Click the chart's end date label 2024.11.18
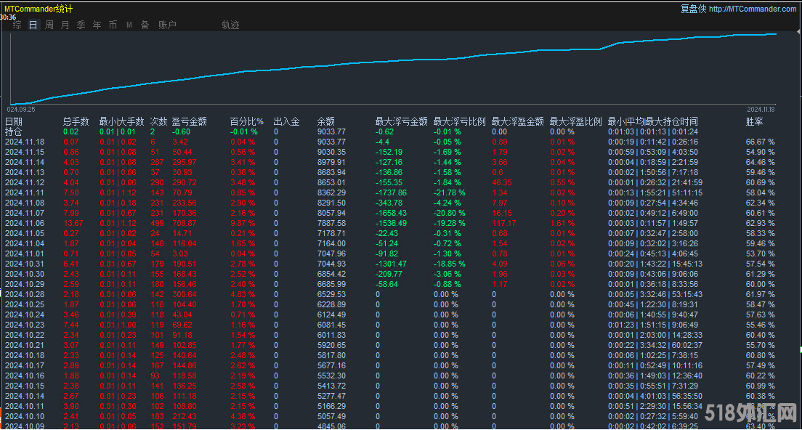This screenshot has height=430, width=802. pyautogui.click(x=761, y=110)
